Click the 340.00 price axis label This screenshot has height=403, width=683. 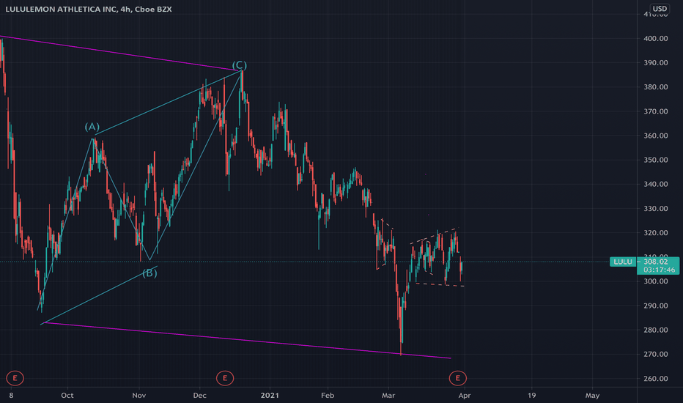pyautogui.click(x=656, y=185)
